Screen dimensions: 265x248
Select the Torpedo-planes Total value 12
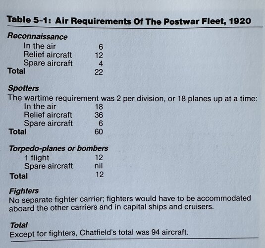pyautogui.click(x=100, y=175)
